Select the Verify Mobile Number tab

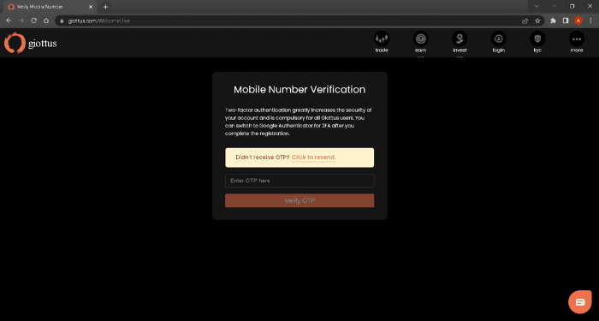[50, 7]
